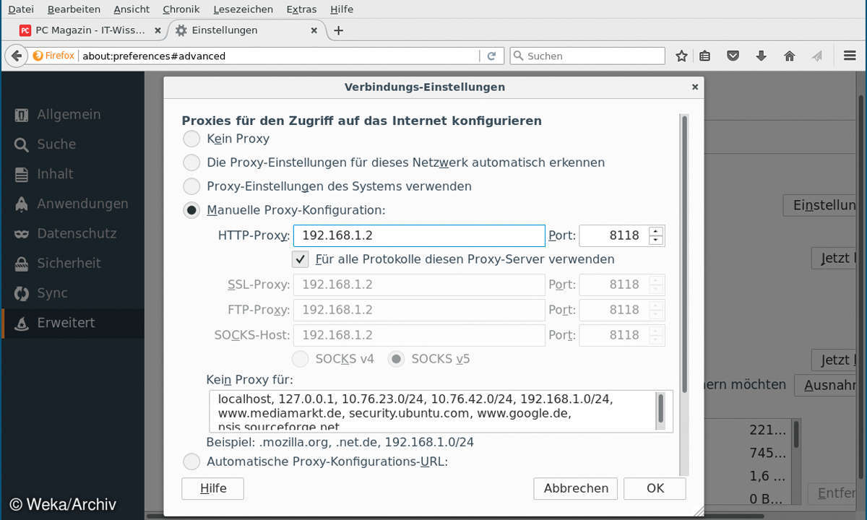The image size is (867, 520).
Task: Toggle Für alle Protokolle diesen Proxy-Server checkbox
Action: click(x=301, y=259)
